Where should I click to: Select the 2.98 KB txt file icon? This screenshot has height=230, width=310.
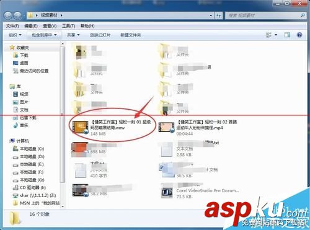(167, 149)
